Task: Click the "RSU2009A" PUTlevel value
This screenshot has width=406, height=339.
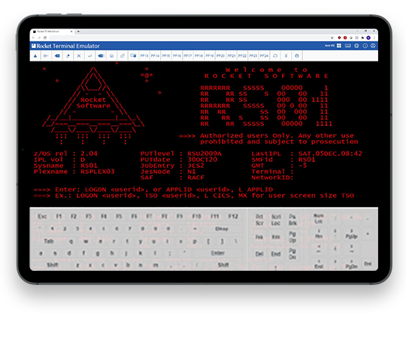Action: (x=205, y=154)
